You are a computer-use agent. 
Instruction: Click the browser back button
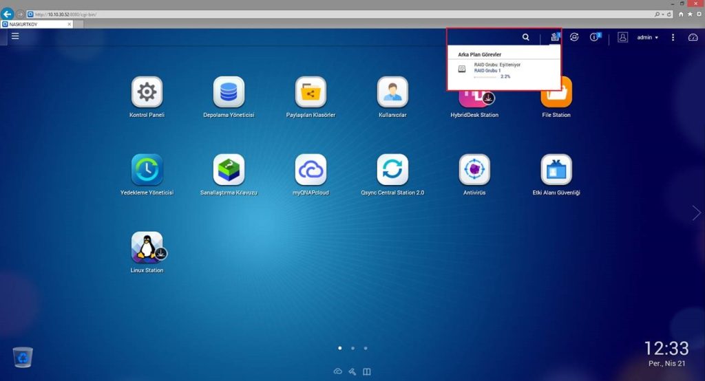pyautogui.click(x=7, y=14)
